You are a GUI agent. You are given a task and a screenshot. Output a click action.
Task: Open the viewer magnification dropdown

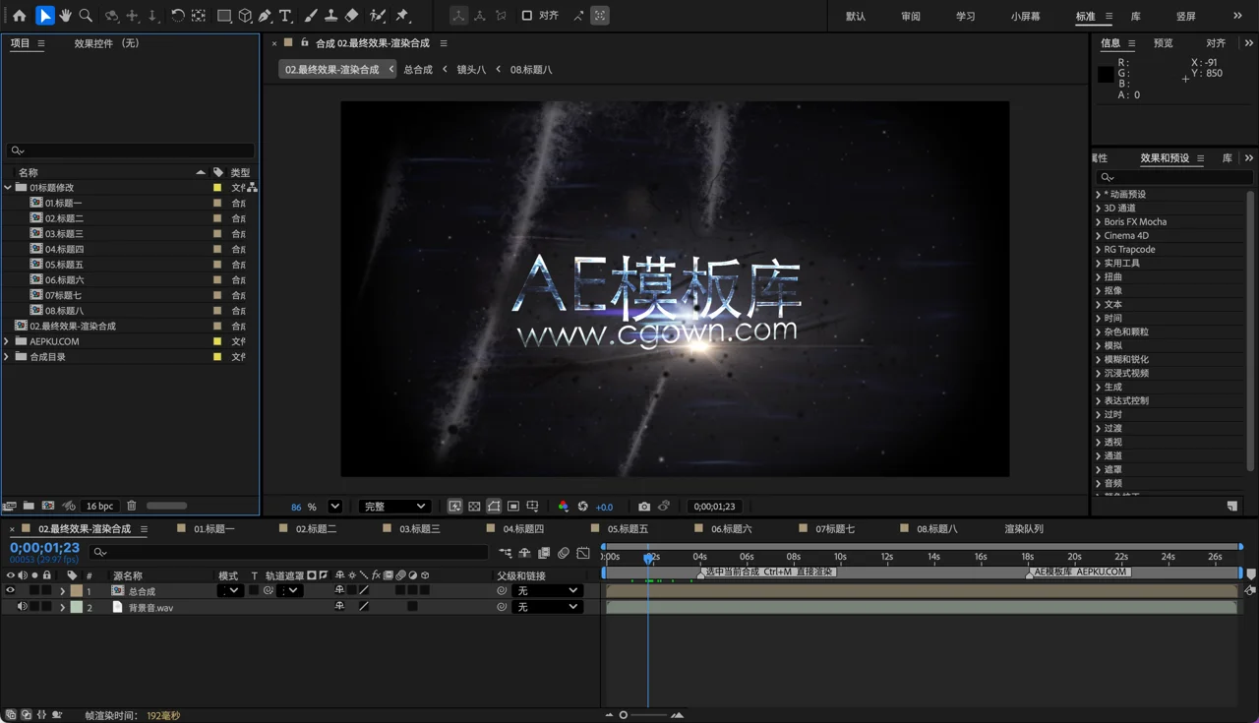334,507
